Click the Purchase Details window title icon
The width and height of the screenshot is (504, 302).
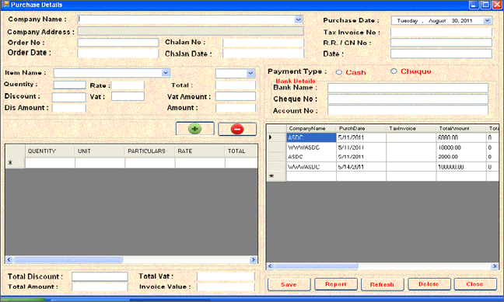coord(5,5)
